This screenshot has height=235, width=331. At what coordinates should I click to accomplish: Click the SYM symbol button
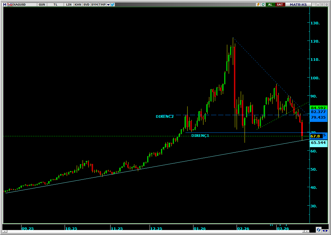coord(95,4)
